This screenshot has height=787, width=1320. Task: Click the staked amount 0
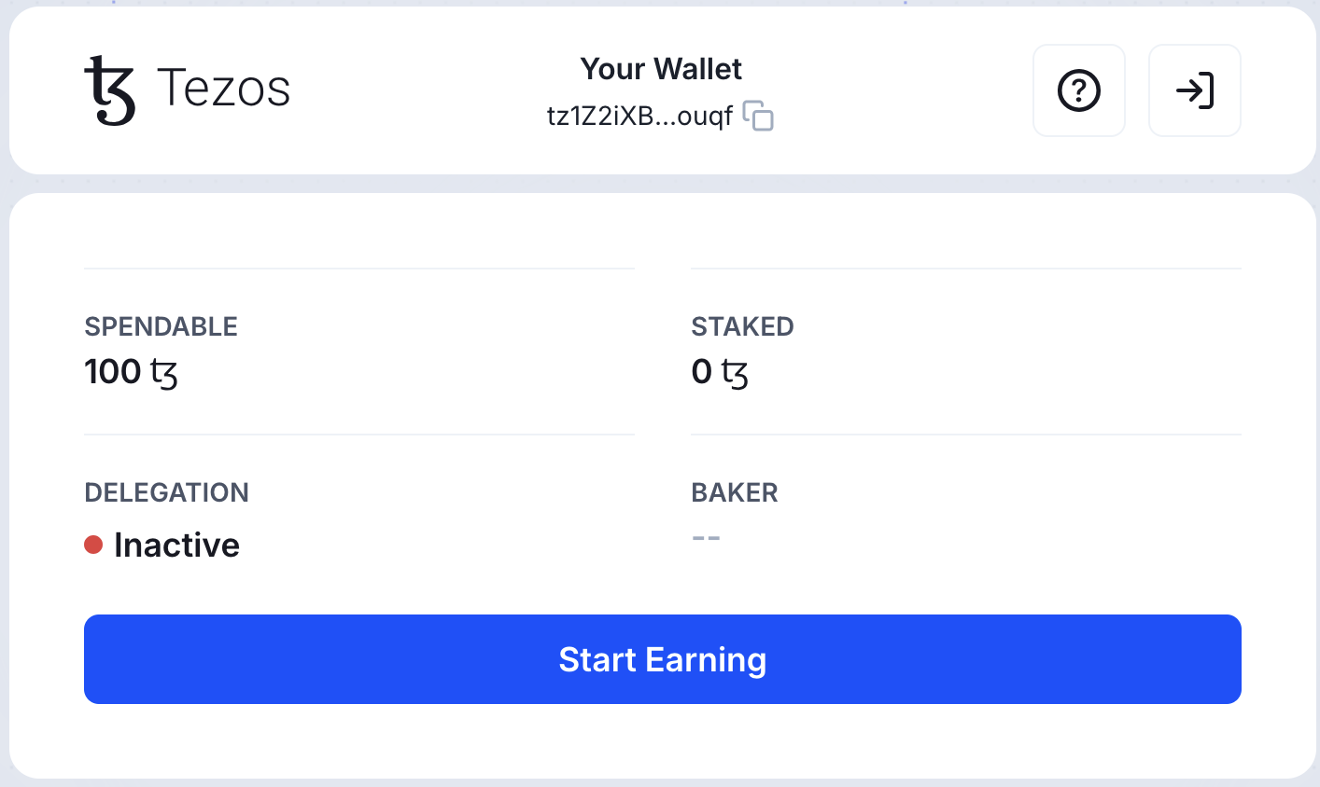point(702,372)
